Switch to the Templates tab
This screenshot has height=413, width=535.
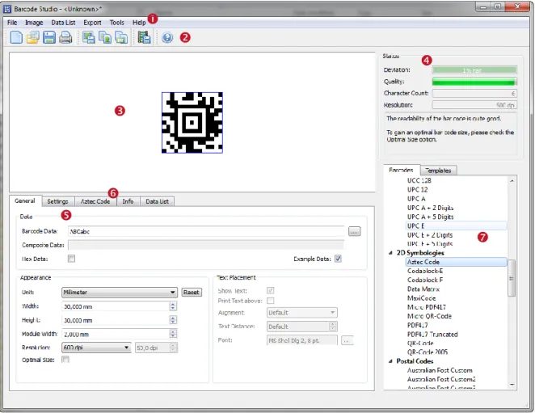point(439,171)
